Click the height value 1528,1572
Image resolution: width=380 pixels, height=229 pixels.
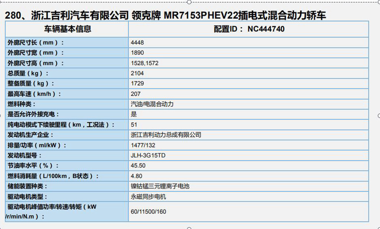pos(145,63)
